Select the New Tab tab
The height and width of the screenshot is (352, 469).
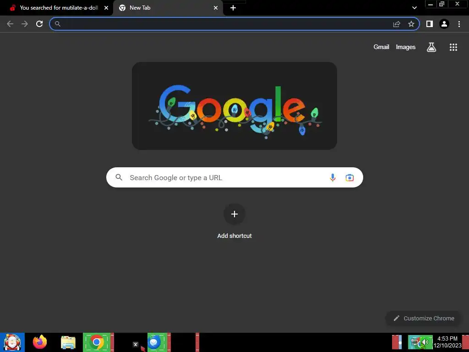click(x=168, y=8)
